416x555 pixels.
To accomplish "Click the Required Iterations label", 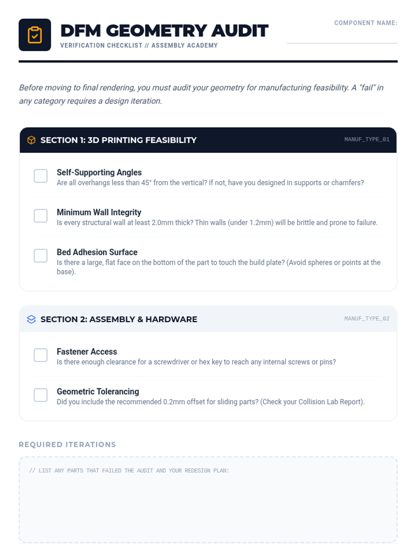I will point(67,445).
